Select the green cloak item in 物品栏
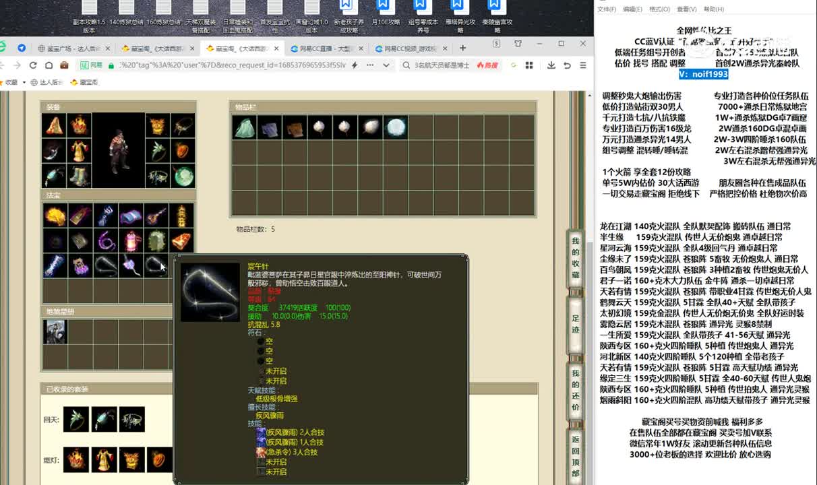 244,127
